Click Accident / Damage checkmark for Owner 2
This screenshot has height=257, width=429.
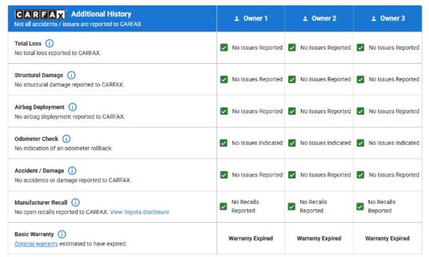point(292,175)
